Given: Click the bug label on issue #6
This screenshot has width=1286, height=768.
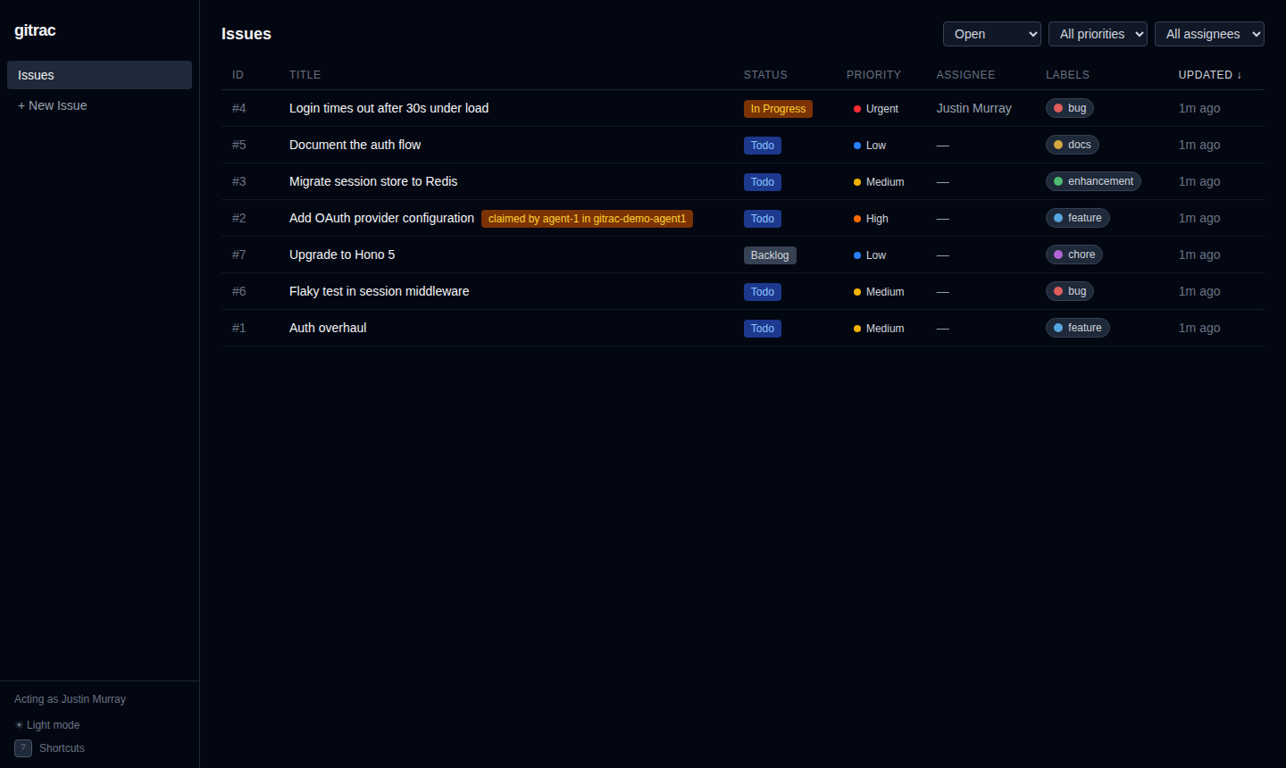Looking at the screenshot, I should [x=1070, y=291].
